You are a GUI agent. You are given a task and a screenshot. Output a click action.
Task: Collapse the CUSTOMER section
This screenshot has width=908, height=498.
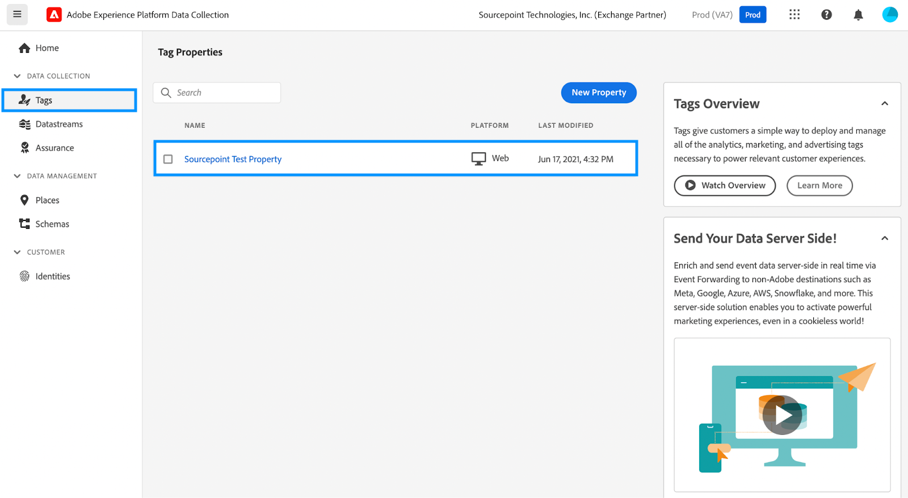17,252
